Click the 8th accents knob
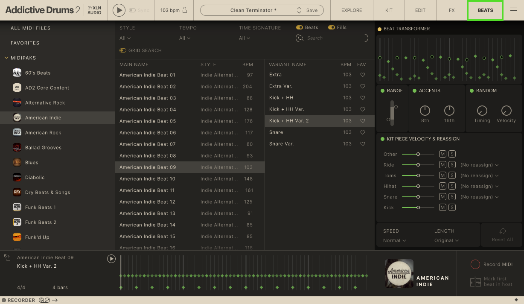Viewport: 524px width, 304px height. [425, 111]
